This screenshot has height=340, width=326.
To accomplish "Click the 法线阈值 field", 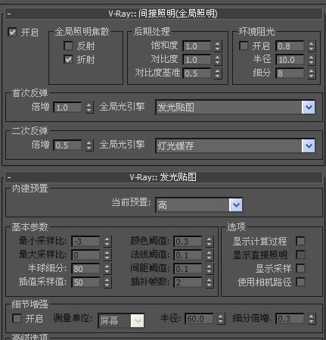I will (x=188, y=255).
